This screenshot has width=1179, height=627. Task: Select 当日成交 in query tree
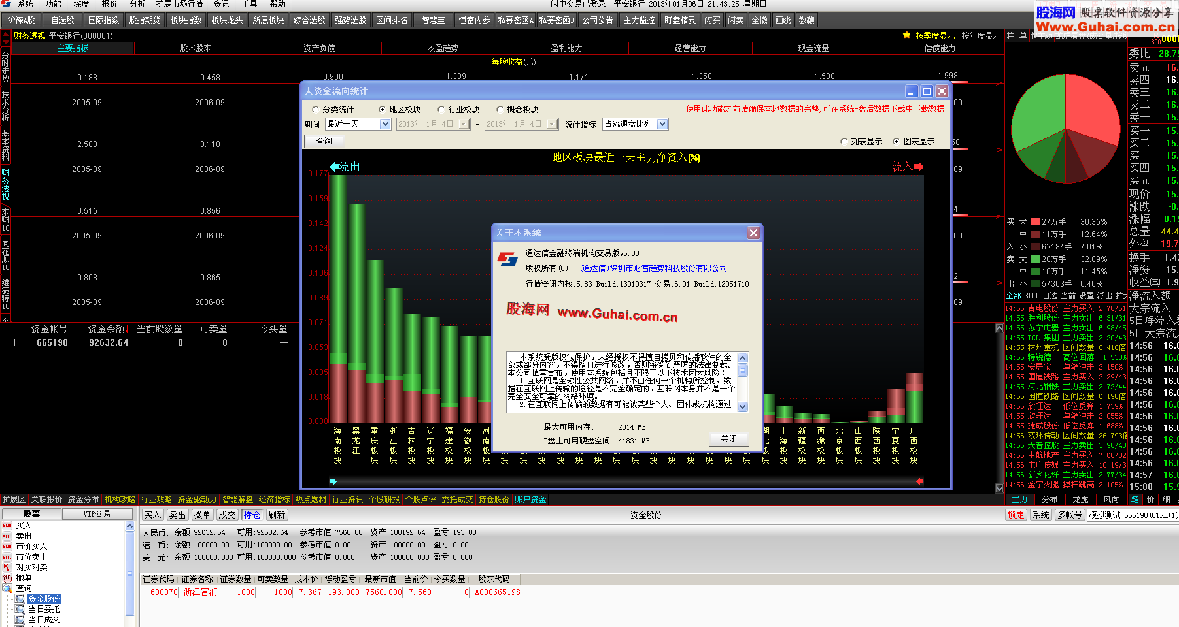[x=44, y=619]
